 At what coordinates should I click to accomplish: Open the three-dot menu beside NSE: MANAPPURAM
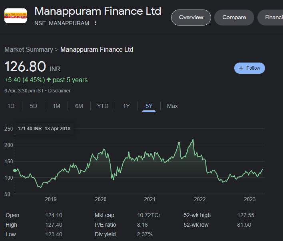click(96, 23)
